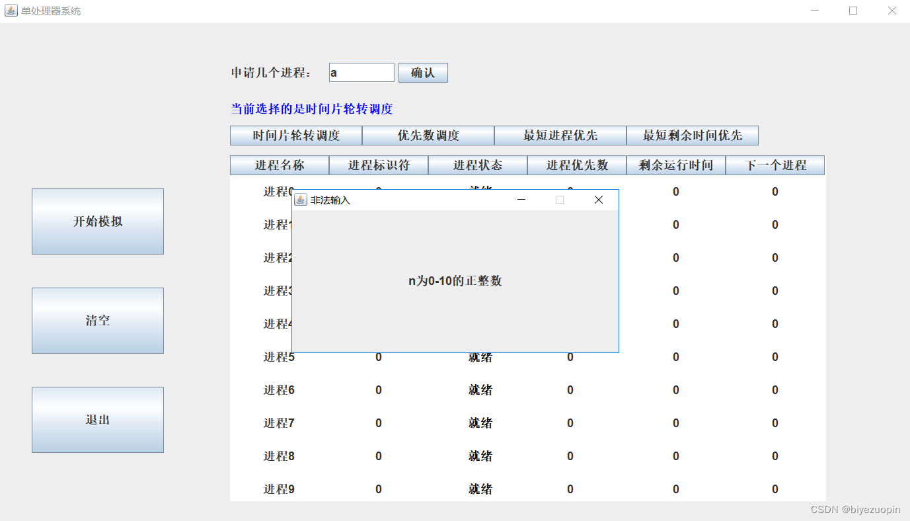Click the 下一个进程 column header
The width and height of the screenshot is (910, 521).
pyautogui.click(x=775, y=165)
